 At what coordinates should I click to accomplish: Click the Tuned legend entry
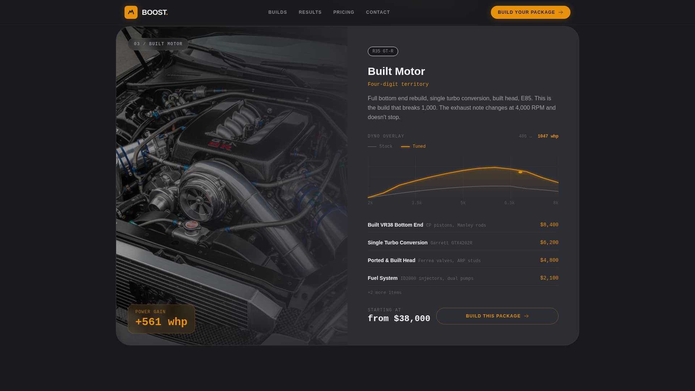tap(413, 147)
